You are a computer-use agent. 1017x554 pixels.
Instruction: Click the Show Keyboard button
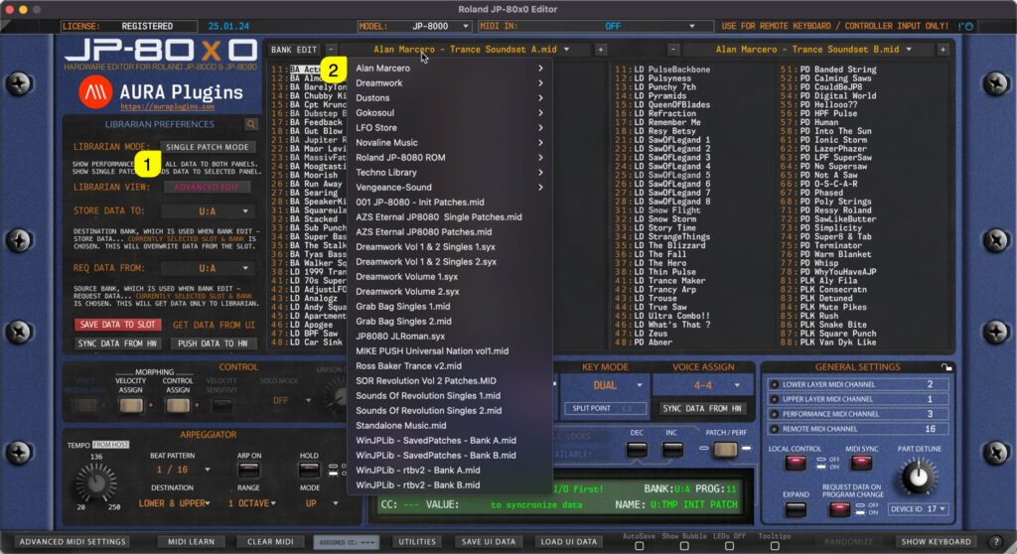click(936, 542)
